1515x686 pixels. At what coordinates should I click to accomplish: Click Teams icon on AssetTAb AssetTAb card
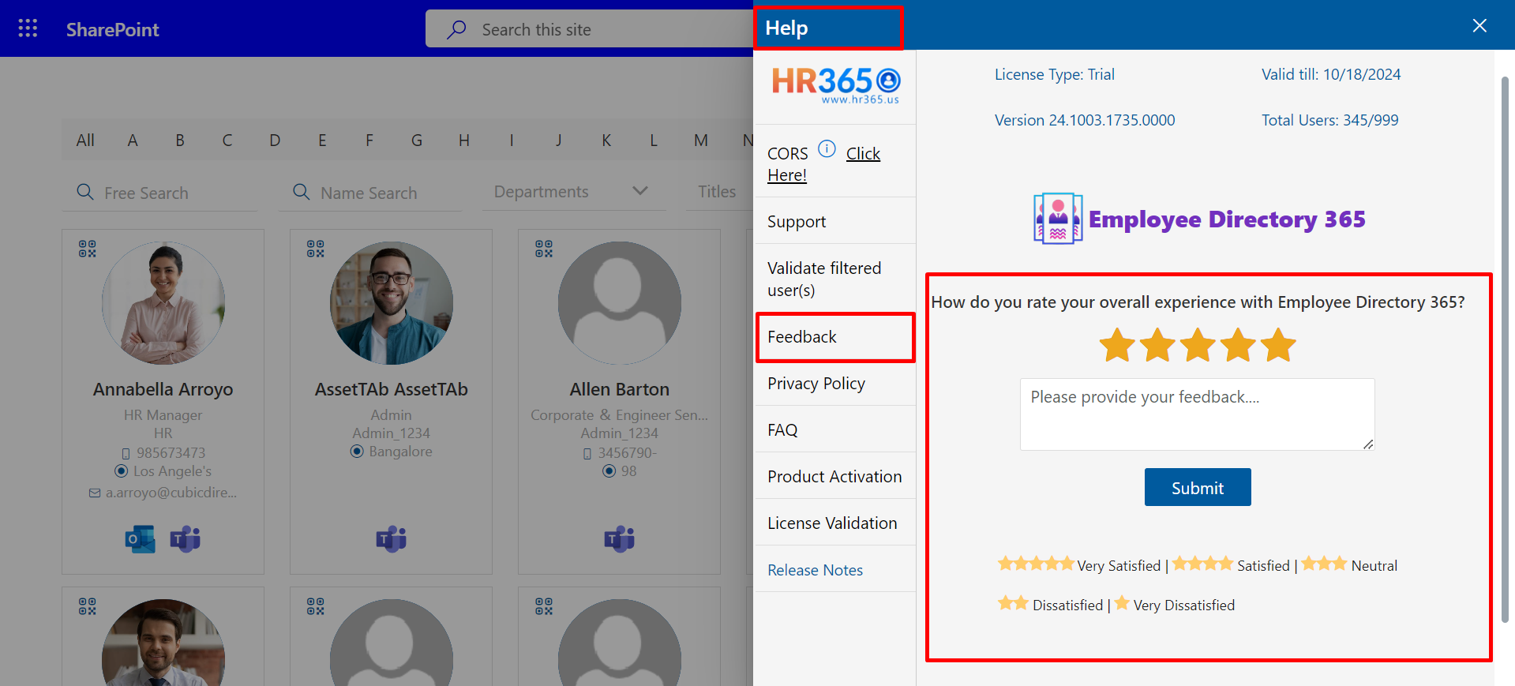pos(392,539)
